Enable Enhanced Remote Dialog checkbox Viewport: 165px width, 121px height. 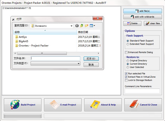(x=126, y=52)
